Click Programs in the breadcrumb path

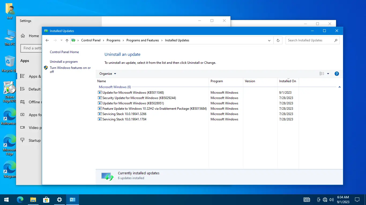(113, 40)
